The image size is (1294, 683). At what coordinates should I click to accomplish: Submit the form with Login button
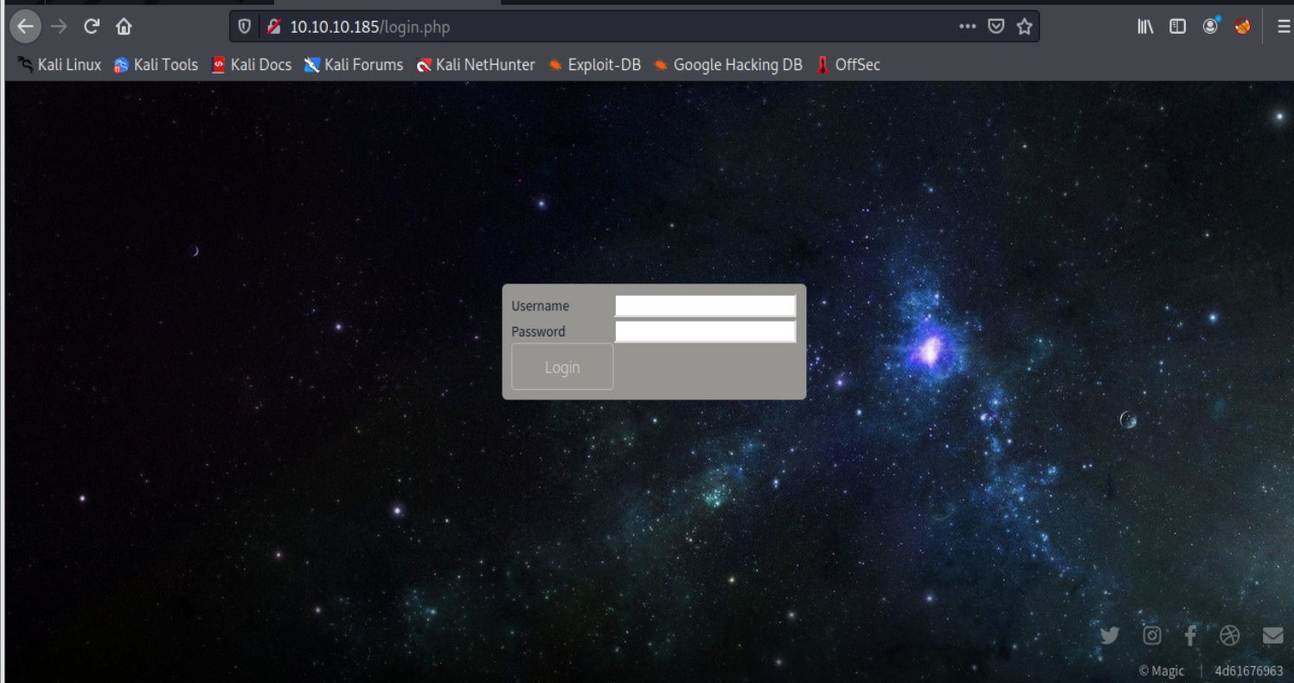click(562, 367)
